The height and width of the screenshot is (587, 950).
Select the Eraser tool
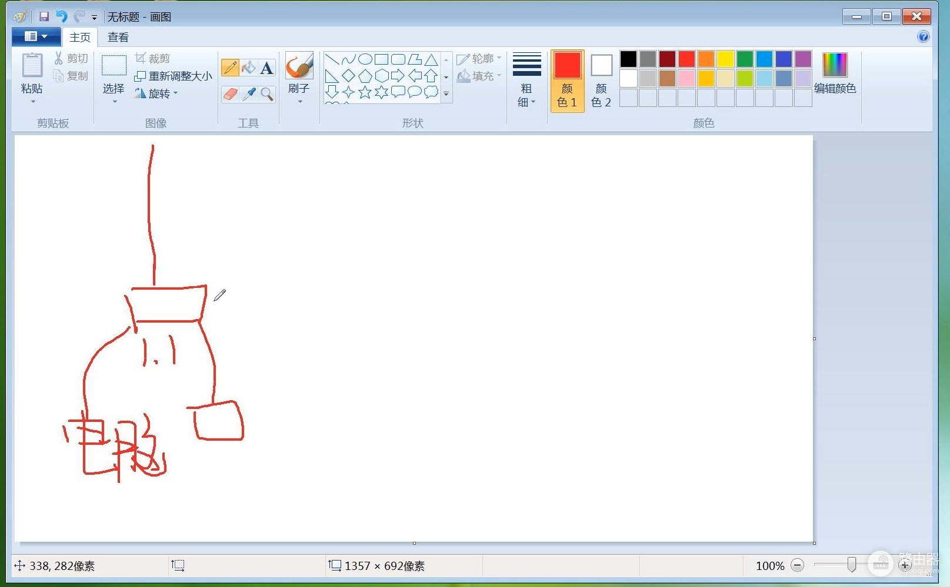point(231,94)
